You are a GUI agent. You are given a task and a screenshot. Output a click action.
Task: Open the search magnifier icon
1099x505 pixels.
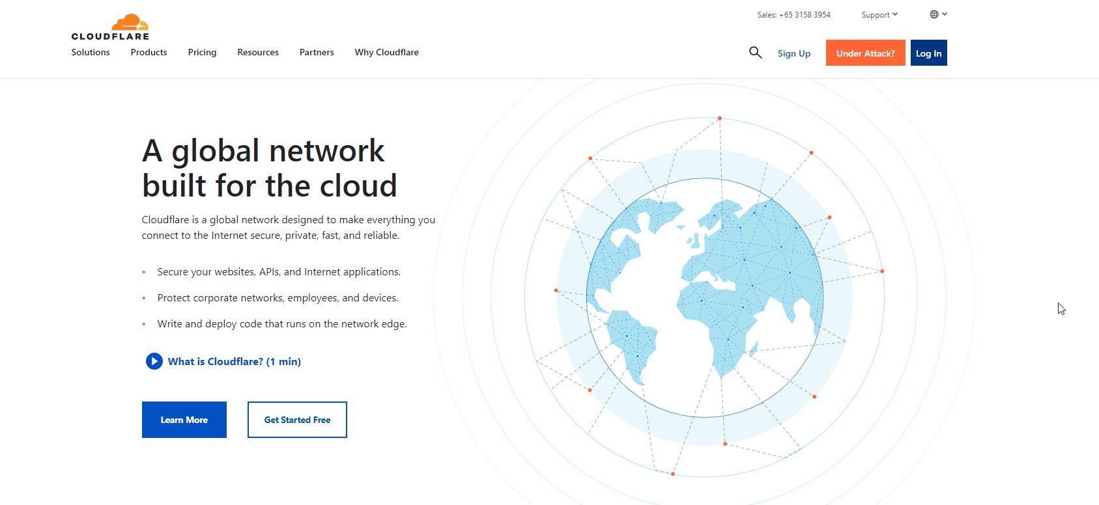coord(755,53)
